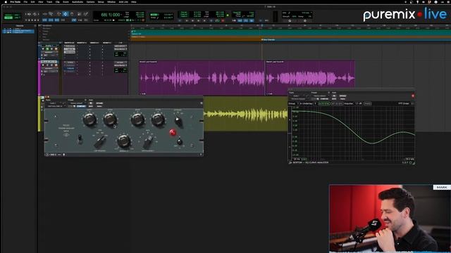Open the Window menu
451x253 pixels.
pyautogui.click(x=111, y=1)
